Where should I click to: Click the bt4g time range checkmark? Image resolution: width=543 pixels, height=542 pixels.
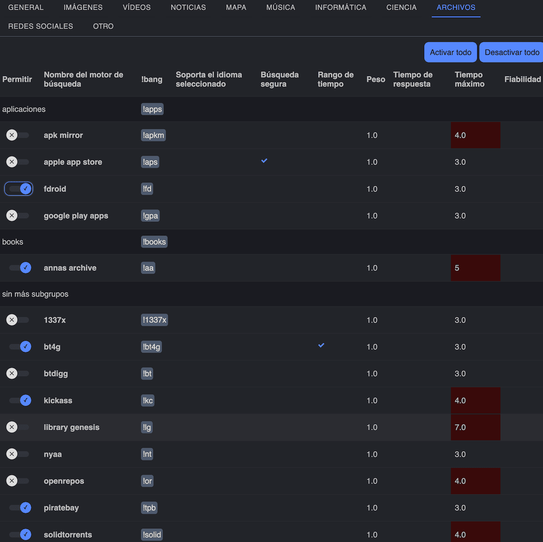pyautogui.click(x=321, y=346)
